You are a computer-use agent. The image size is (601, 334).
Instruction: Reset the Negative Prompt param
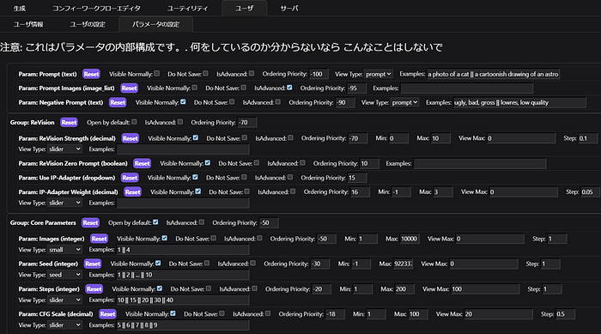click(x=118, y=102)
